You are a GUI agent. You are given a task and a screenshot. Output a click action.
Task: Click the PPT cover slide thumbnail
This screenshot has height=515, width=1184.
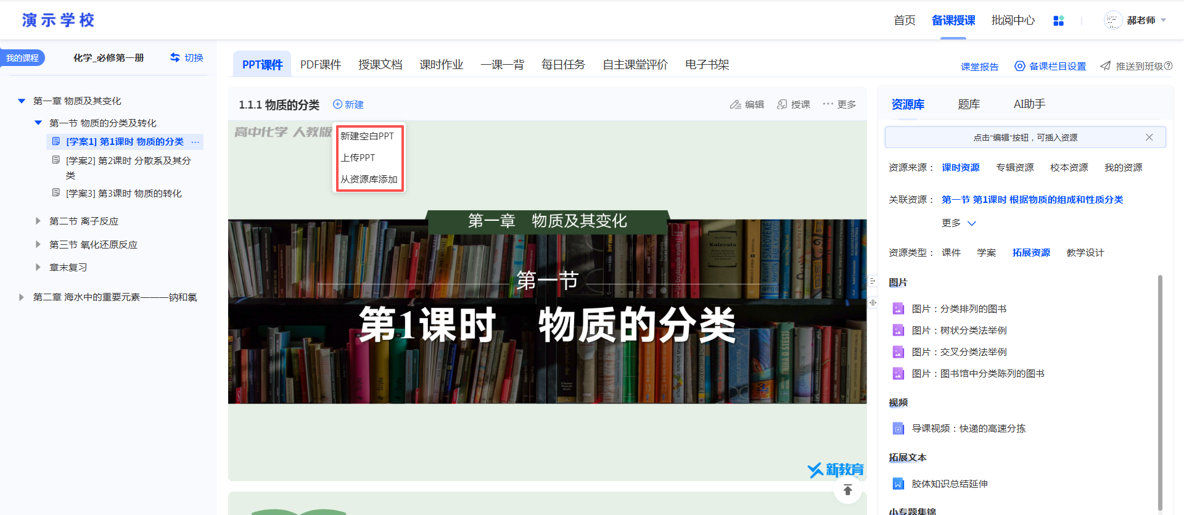[x=548, y=300]
